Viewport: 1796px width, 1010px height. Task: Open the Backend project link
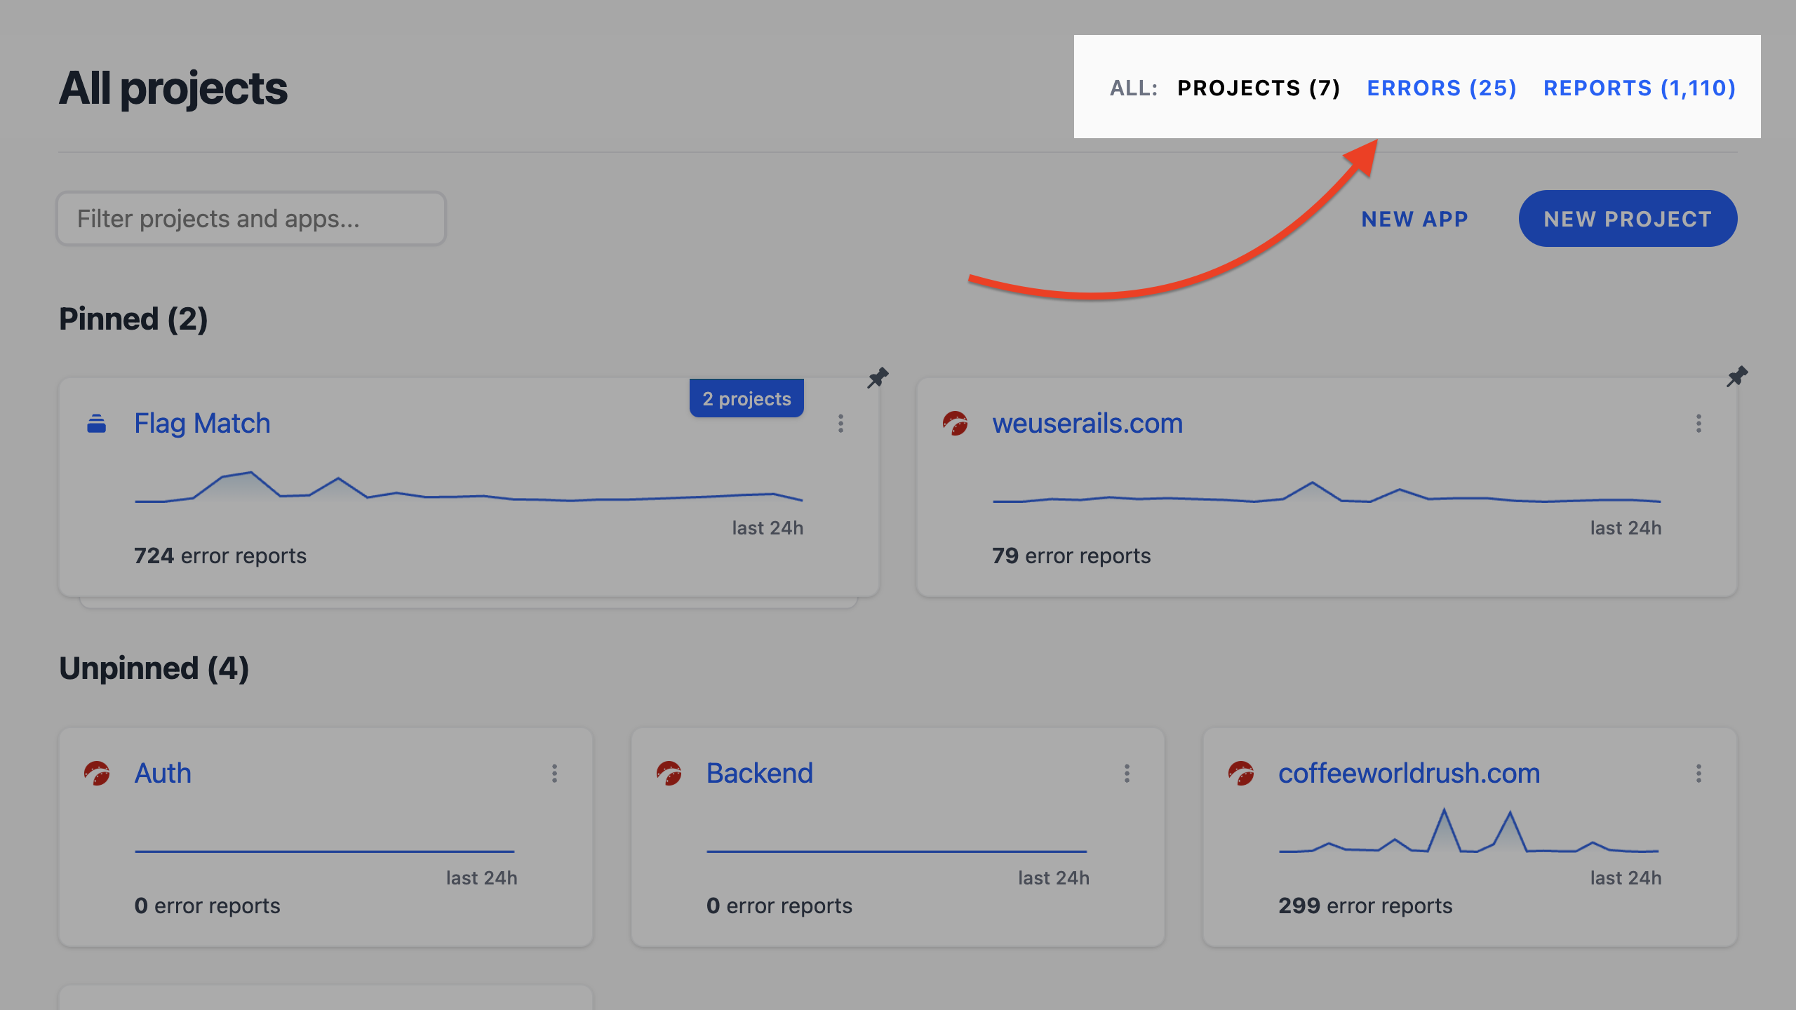[x=760, y=774]
